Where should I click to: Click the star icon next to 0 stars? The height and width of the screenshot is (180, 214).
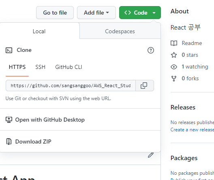(174, 55)
